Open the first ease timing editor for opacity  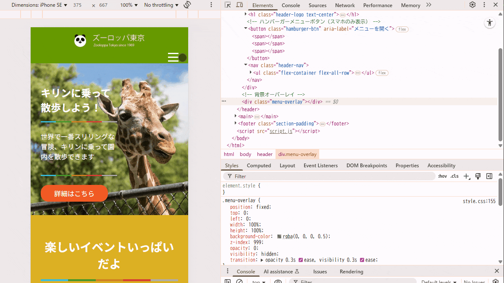click(x=301, y=260)
